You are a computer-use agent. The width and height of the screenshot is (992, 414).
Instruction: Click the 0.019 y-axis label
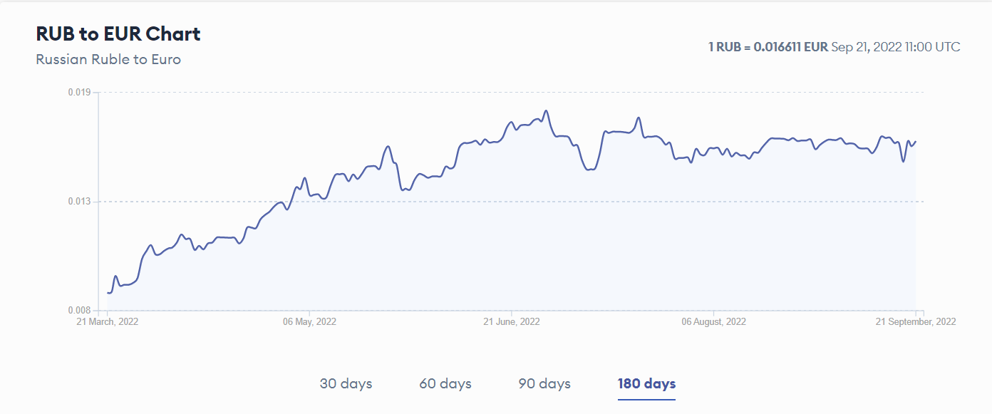[78, 93]
